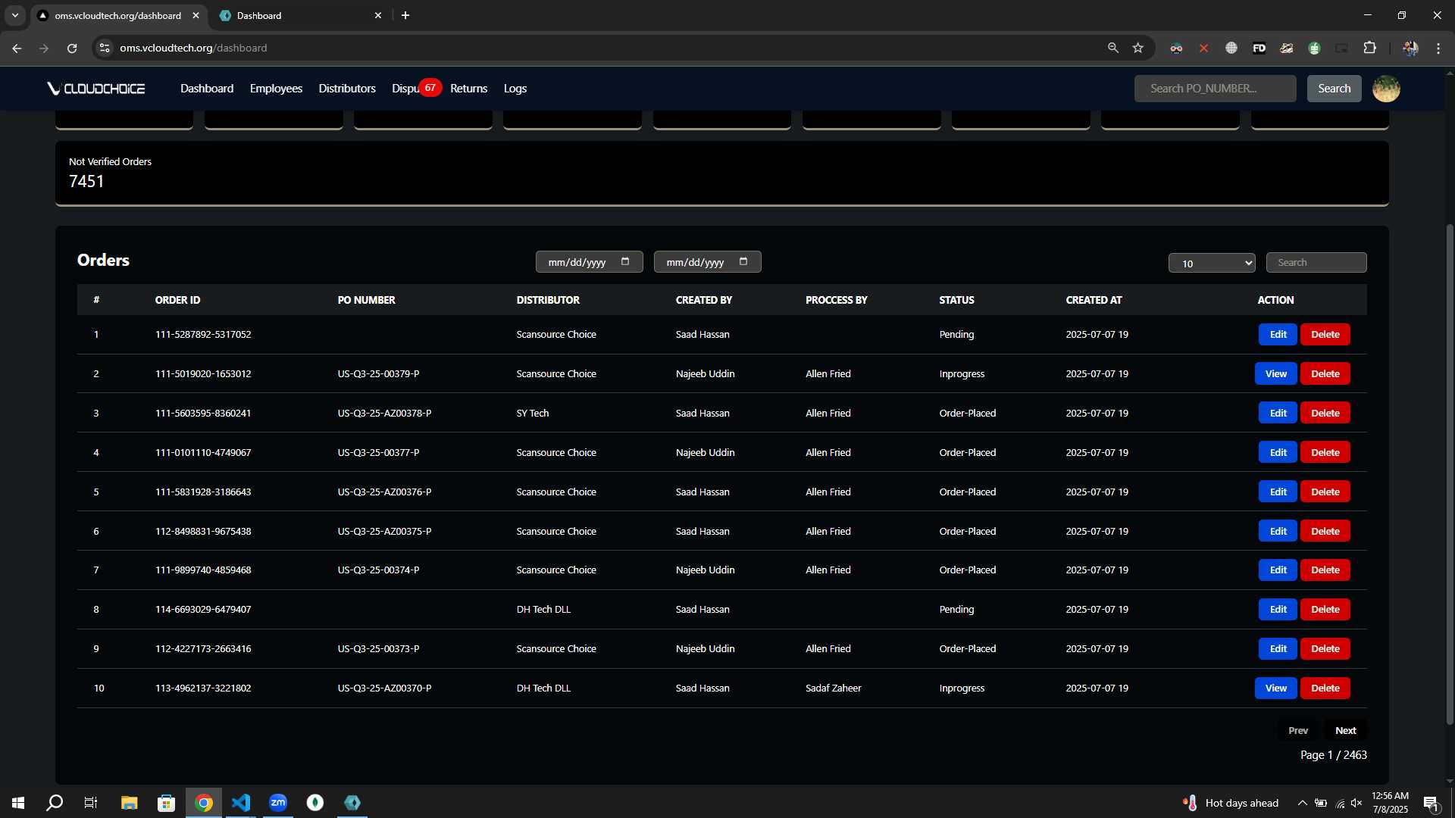Screen dimensions: 1455x818
Task: Open Visual Studio Code from taskbar
Action: tap(241, 803)
